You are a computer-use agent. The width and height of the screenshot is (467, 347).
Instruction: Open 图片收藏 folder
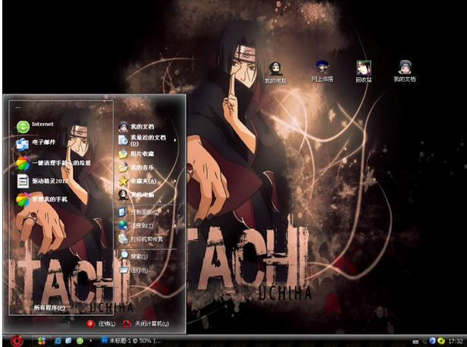(136, 154)
